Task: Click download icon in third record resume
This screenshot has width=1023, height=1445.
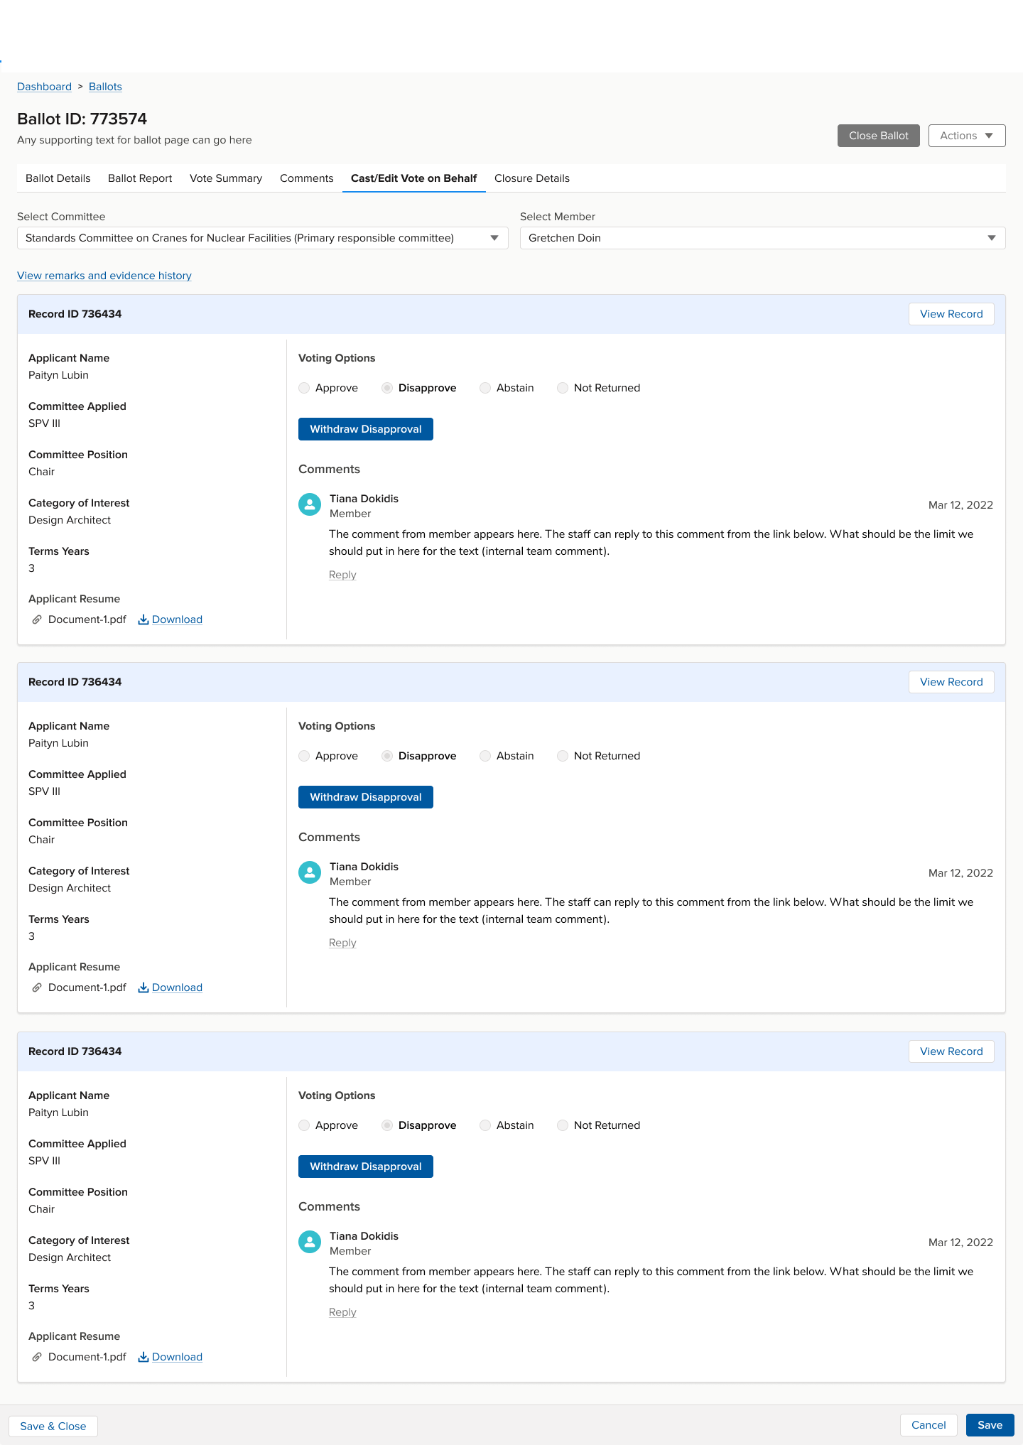Action: (144, 1357)
